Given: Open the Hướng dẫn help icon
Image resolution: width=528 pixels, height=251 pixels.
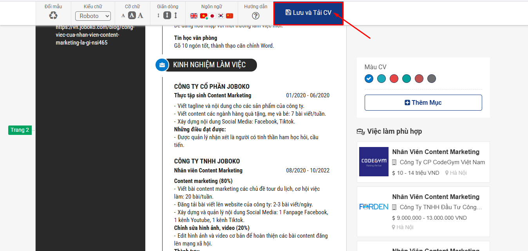Looking at the screenshot, I should [x=256, y=16].
